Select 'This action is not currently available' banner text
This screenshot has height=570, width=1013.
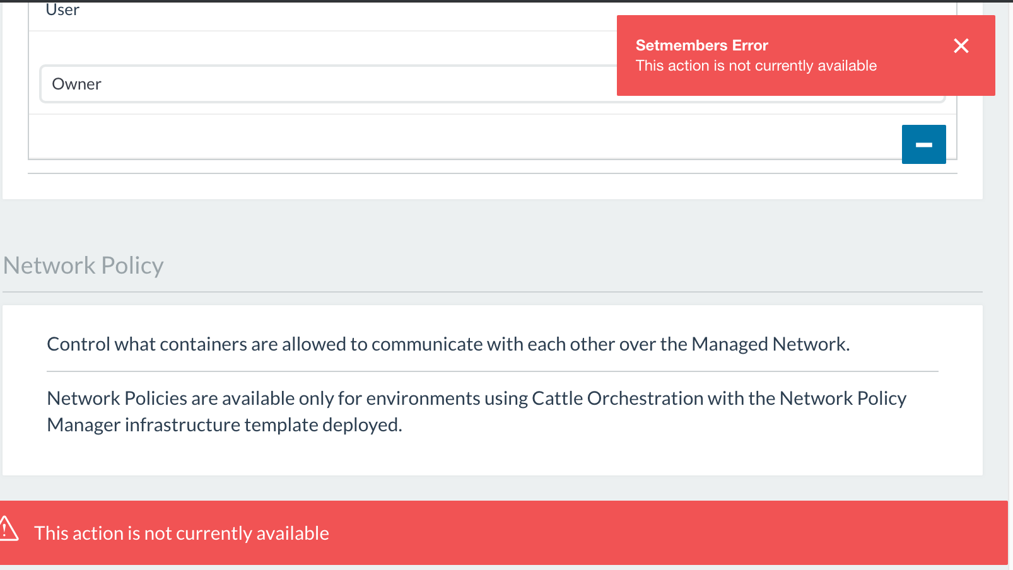182,533
